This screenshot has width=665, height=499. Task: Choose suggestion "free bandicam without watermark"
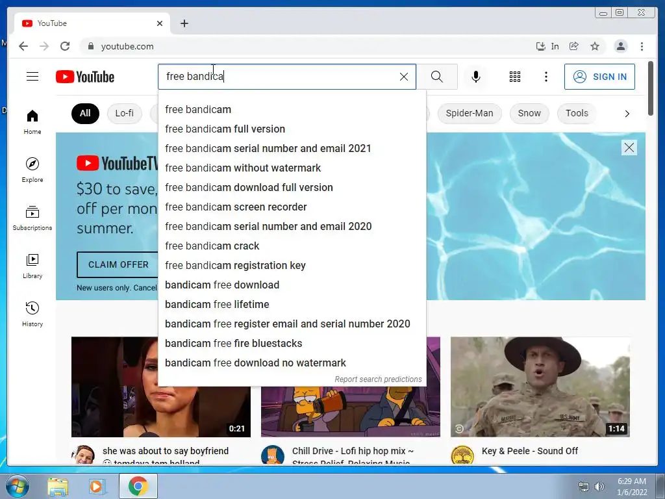(x=292, y=168)
